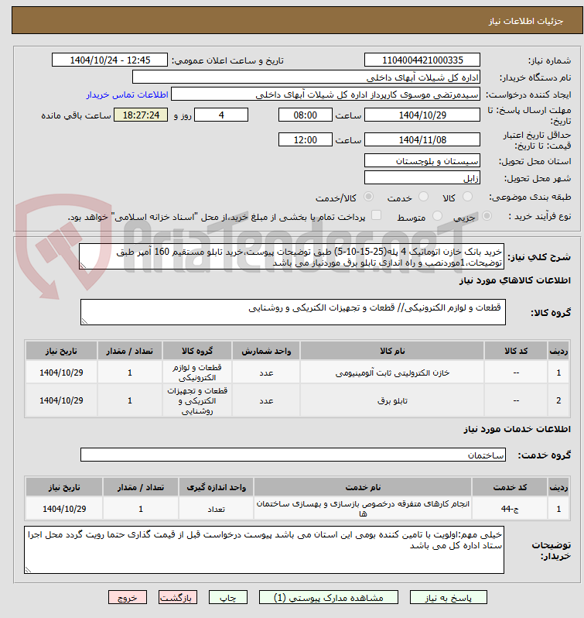
Task: Click the service unit cell تعداد
Action: pyautogui.click(x=217, y=509)
